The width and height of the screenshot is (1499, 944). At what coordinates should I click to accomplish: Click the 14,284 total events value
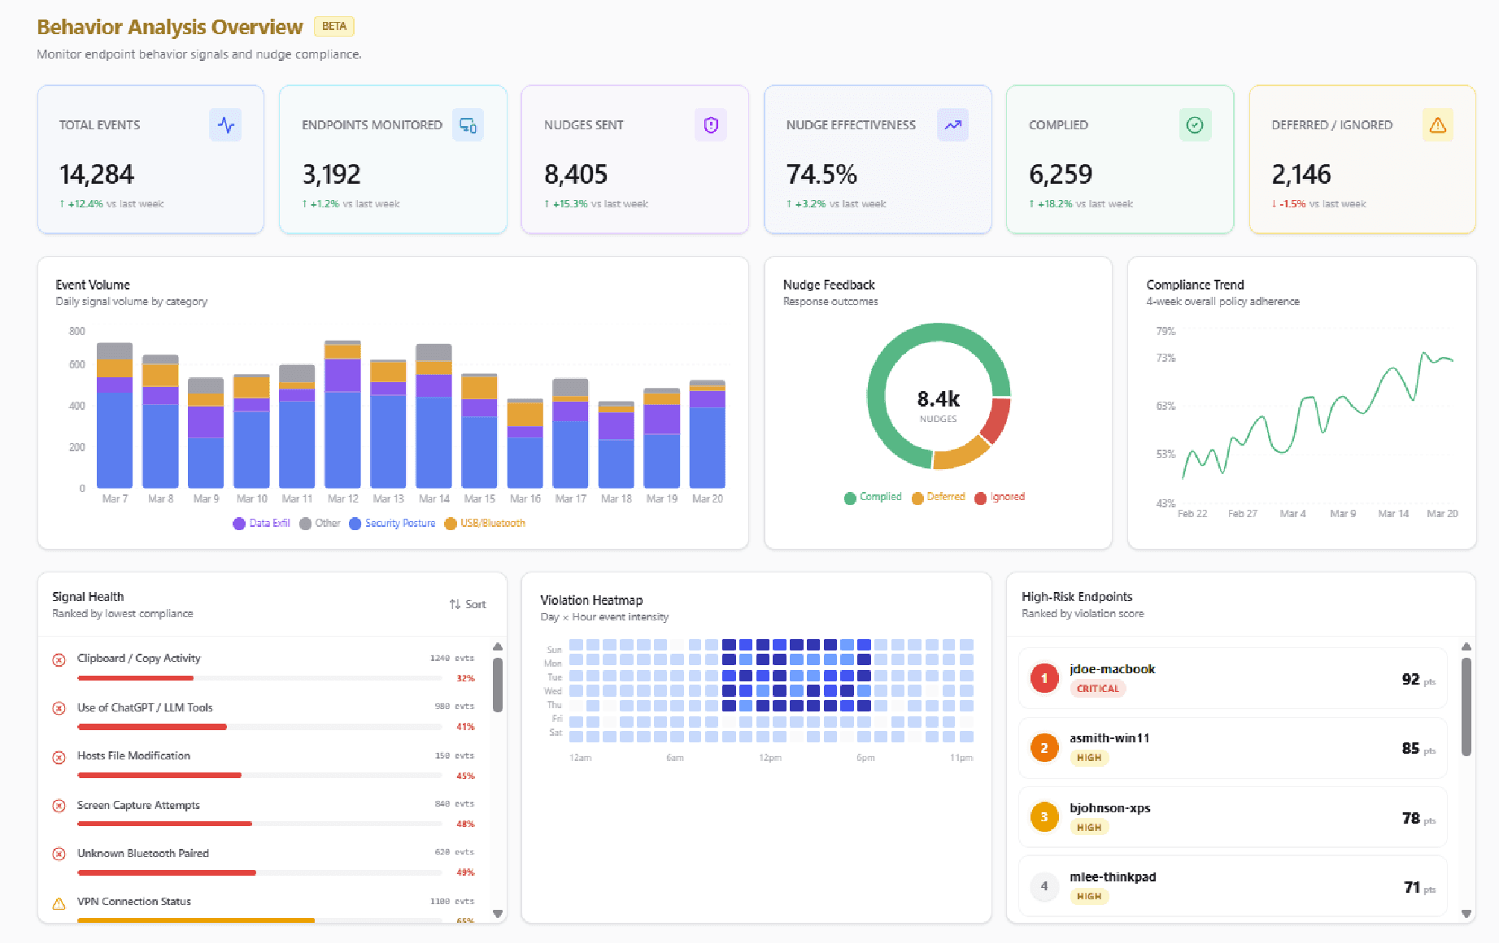(97, 174)
